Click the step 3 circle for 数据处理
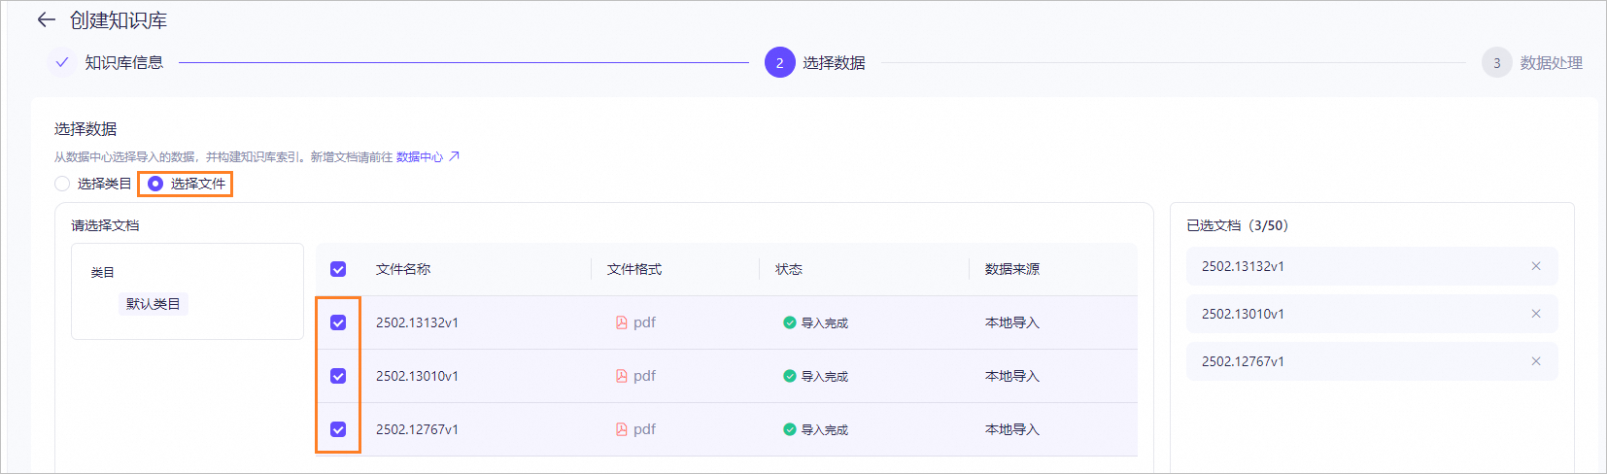 pos(1496,63)
